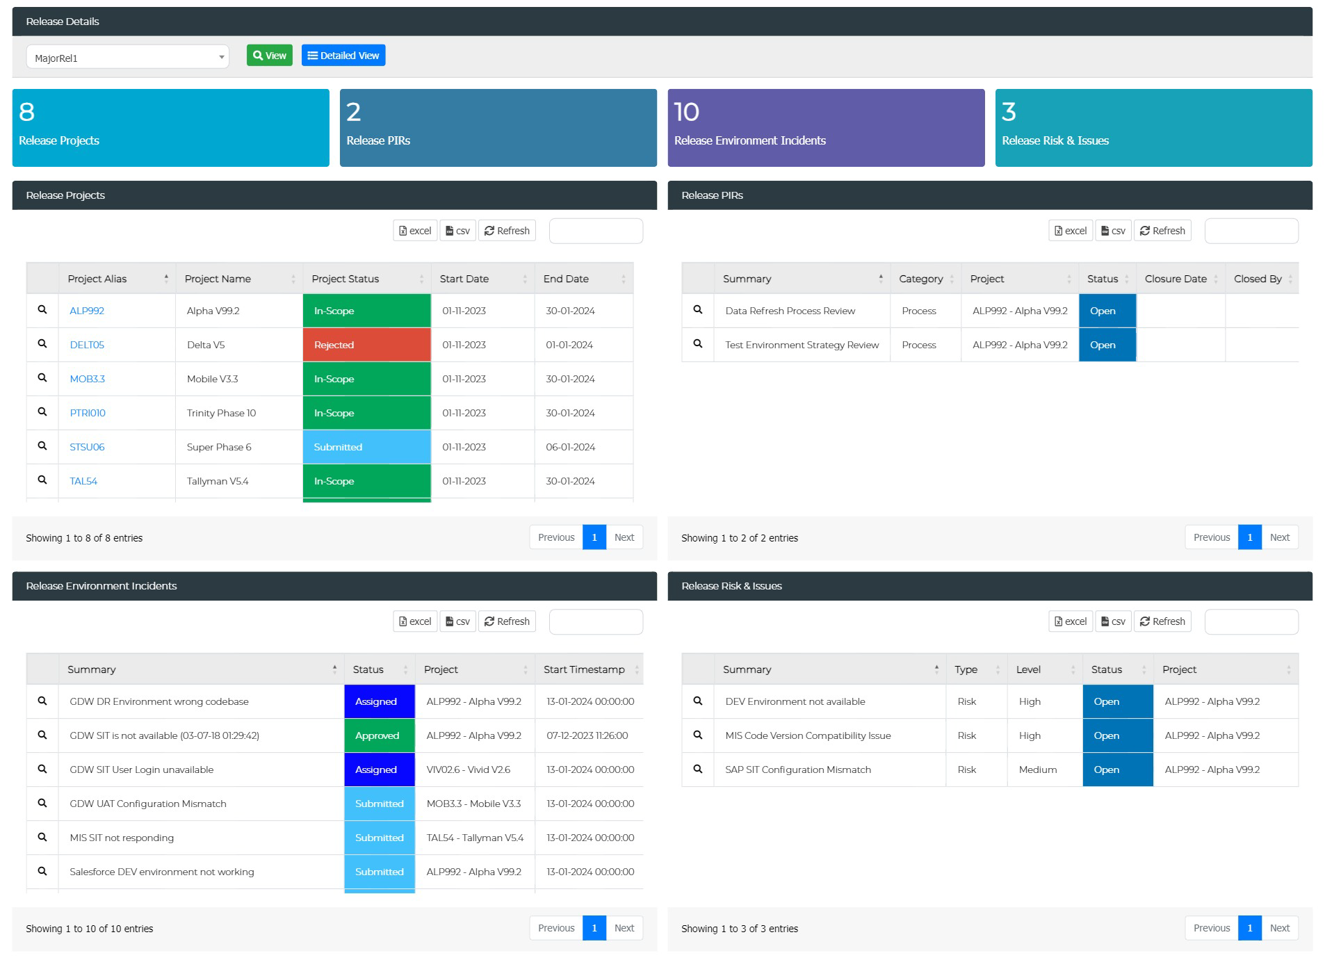
Task: Inspect GDW SIT is not available incident icon
Action: coord(42,735)
